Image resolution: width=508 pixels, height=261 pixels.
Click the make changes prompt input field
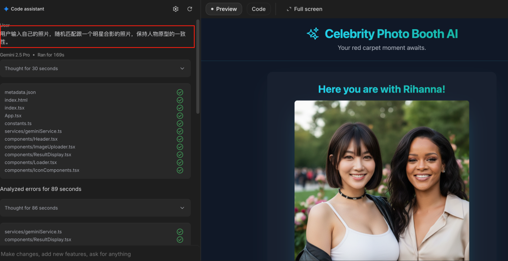click(x=94, y=254)
